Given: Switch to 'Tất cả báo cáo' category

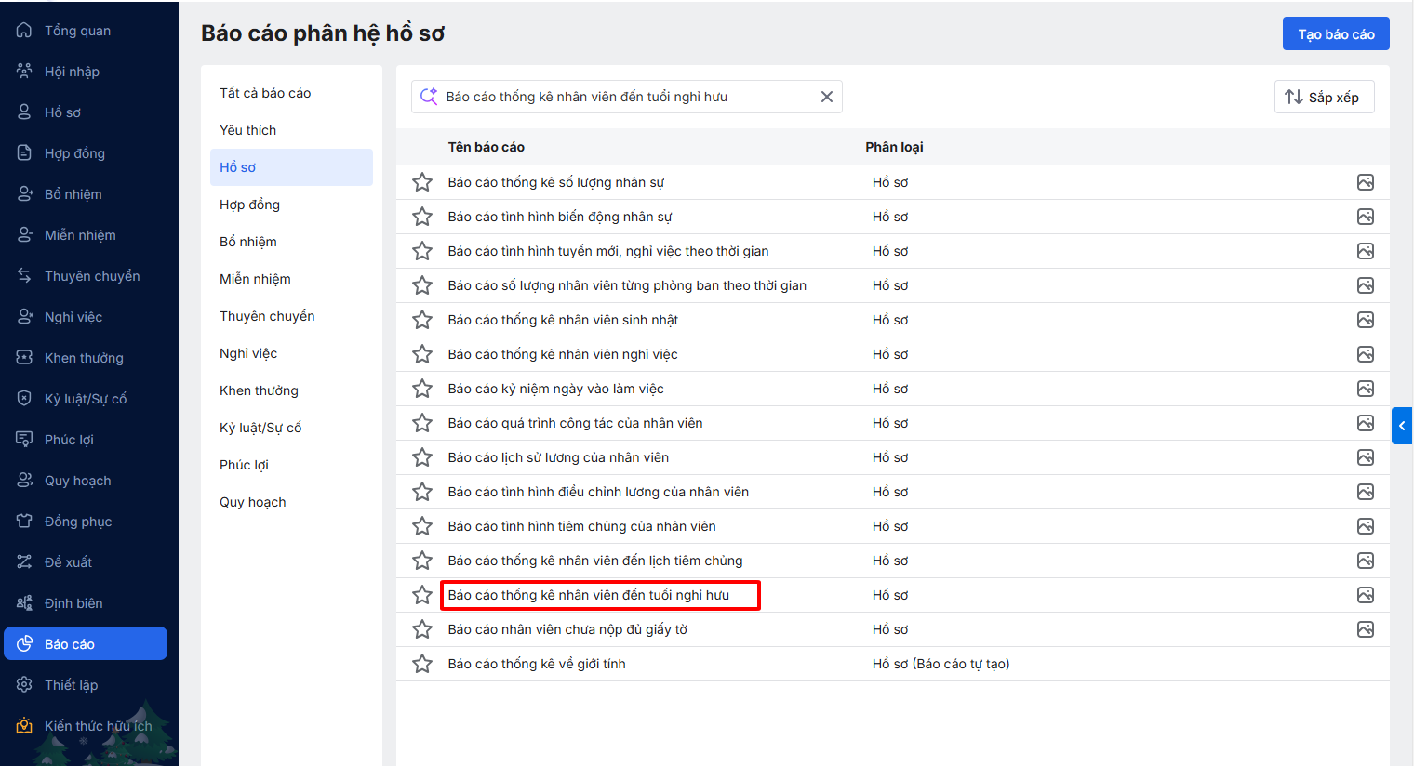Looking at the screenshot, I should (265, 93).
